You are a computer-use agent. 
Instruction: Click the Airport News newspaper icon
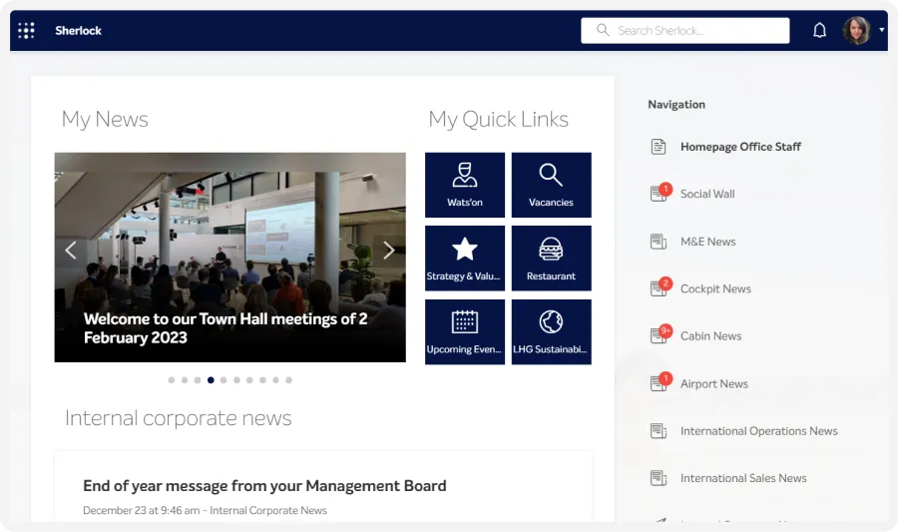point(659,382)
